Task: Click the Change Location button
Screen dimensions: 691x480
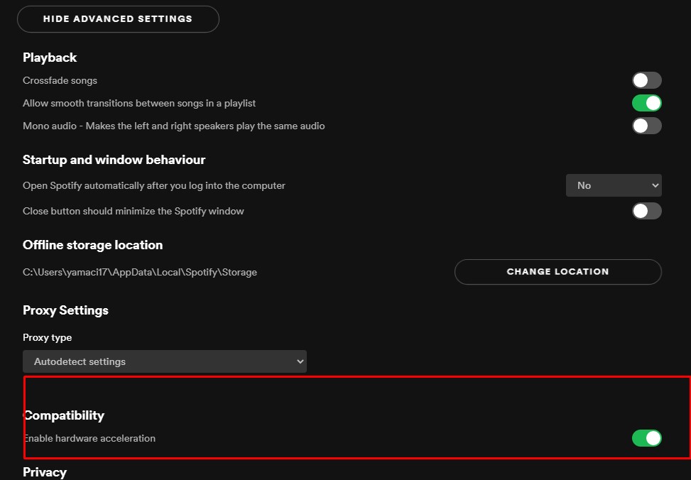Action: coord(558,272)
